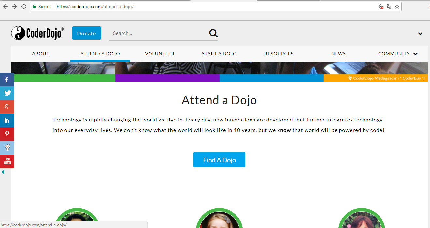The image size is (430, 228).
Task: Click the purple color band under the banner
Action: point(167,78)
